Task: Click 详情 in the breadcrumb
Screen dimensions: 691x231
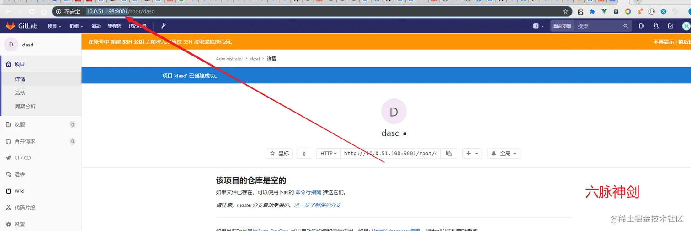Action: (x=271, y=59)
